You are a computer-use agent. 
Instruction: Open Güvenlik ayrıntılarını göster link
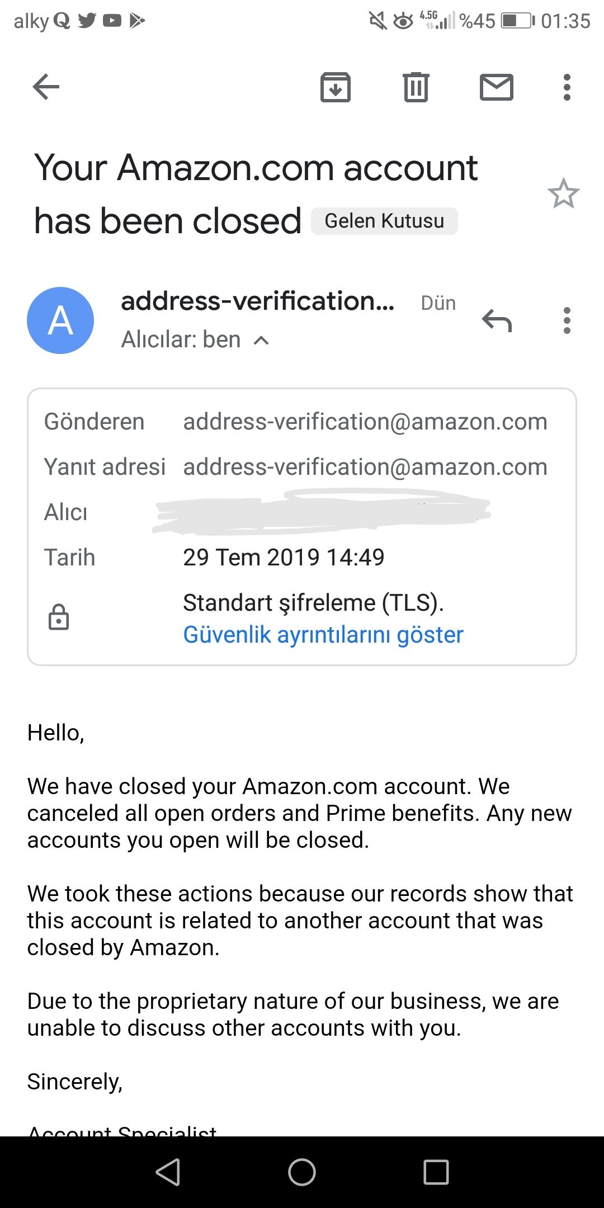pos(323,635)
